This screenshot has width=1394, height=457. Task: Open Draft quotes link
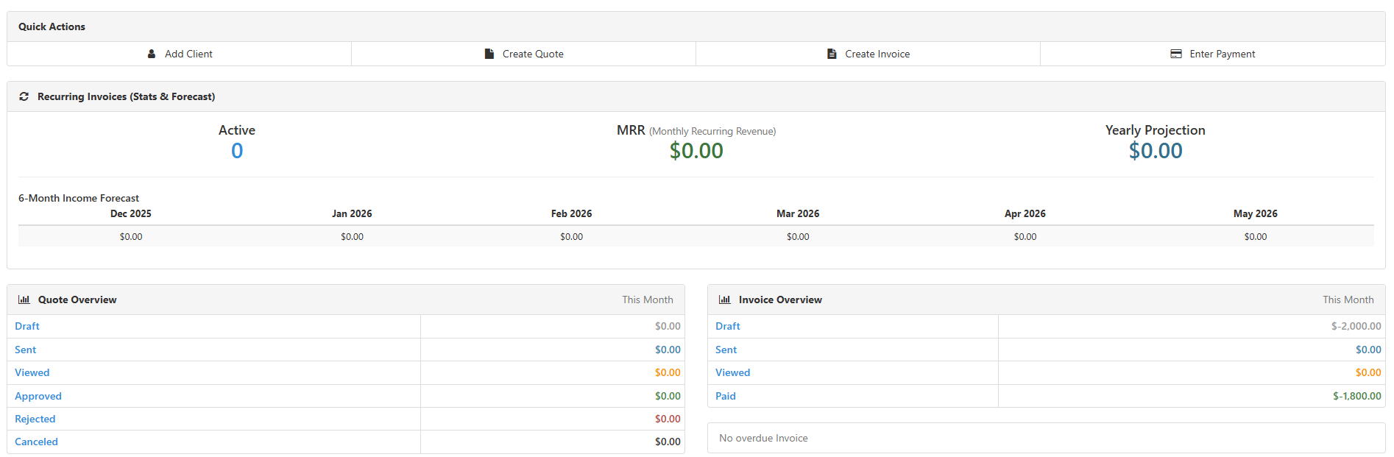click(x=27, y=326)
